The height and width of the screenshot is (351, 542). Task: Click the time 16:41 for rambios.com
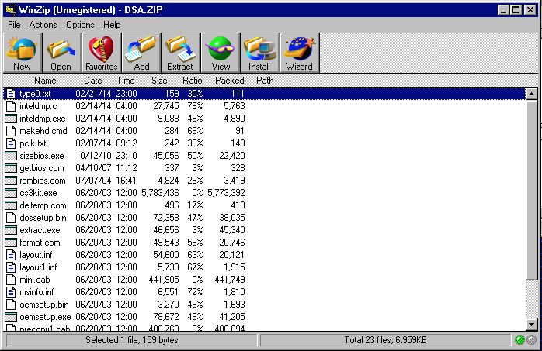tap(126, 181)
